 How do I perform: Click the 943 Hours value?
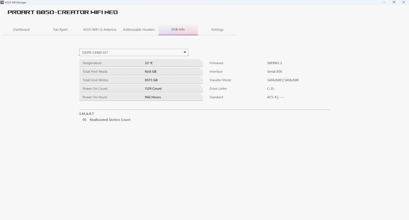[153, 97]
